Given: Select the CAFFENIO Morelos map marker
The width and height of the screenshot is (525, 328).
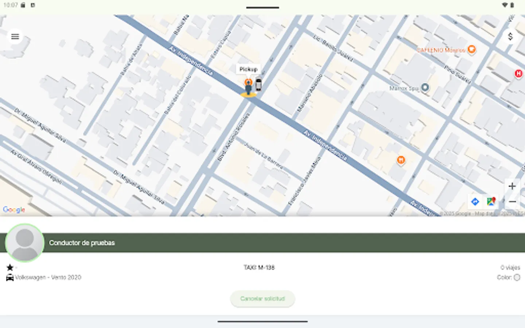Looking at the screenshot, I should pos(472,50).
